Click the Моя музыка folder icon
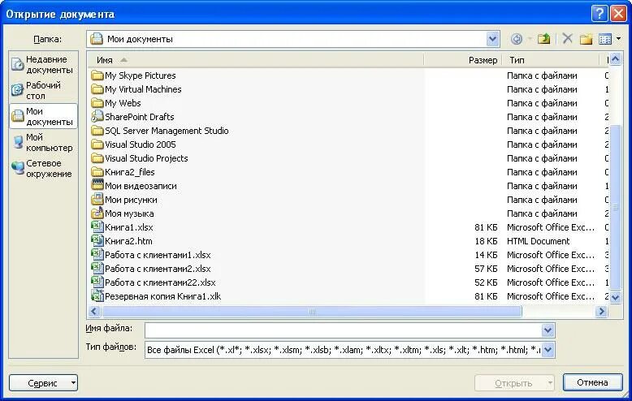This screenshot has width=632, height=401. click(97, 213)
